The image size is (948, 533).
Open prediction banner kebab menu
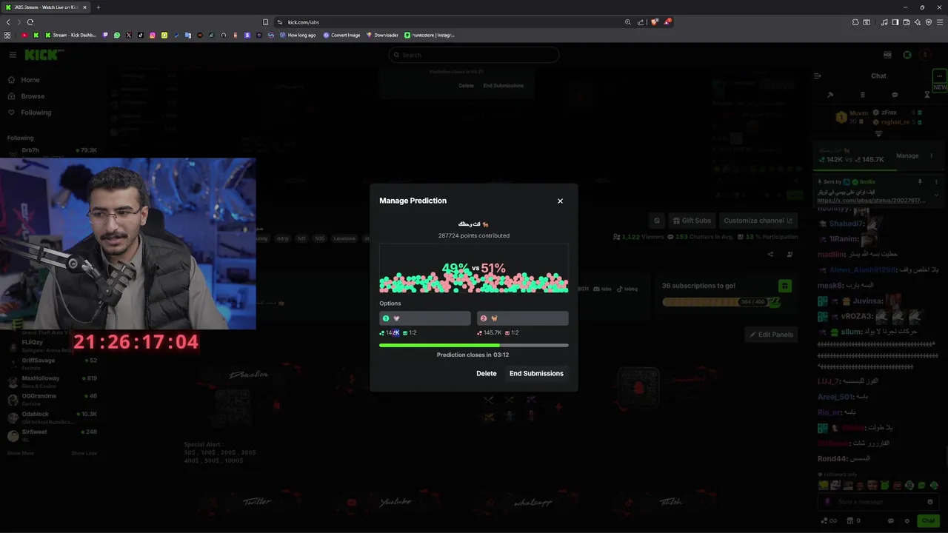click(932, 155)
